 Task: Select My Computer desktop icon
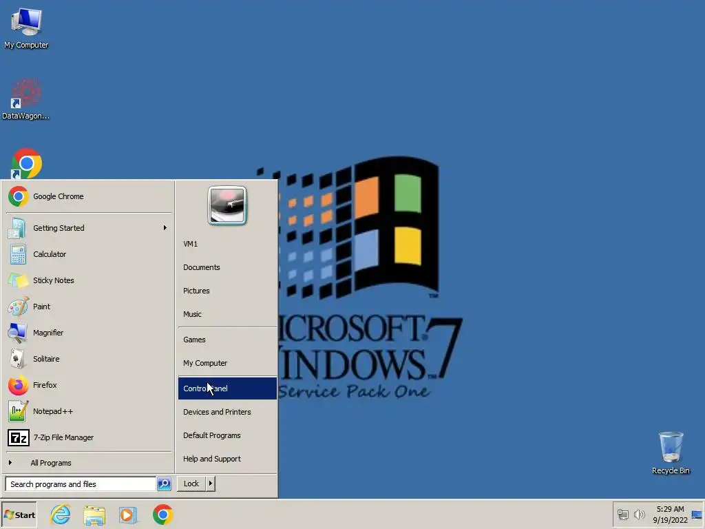(26, 28)
